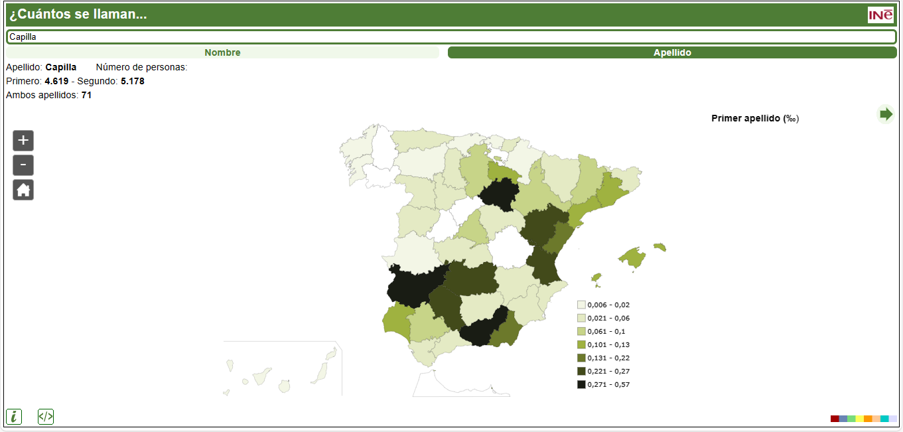Click the green next arrow icon
The image size is (903, 432).
pos(886,114)
